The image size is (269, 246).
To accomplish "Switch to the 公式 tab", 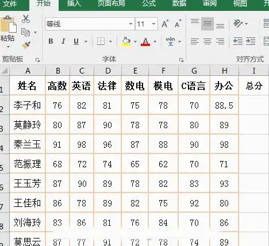I will point(149,3).
